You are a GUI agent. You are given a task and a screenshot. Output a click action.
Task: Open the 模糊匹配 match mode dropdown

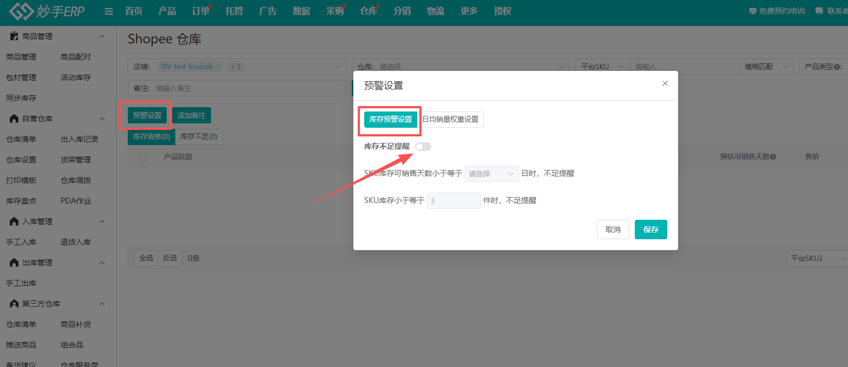(x=766, y=67)
